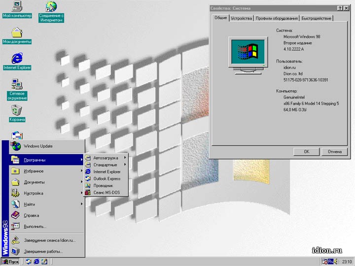Click the Ru keyboard layout tray indicator
This screenshot has width=355, height=266.
331,262
